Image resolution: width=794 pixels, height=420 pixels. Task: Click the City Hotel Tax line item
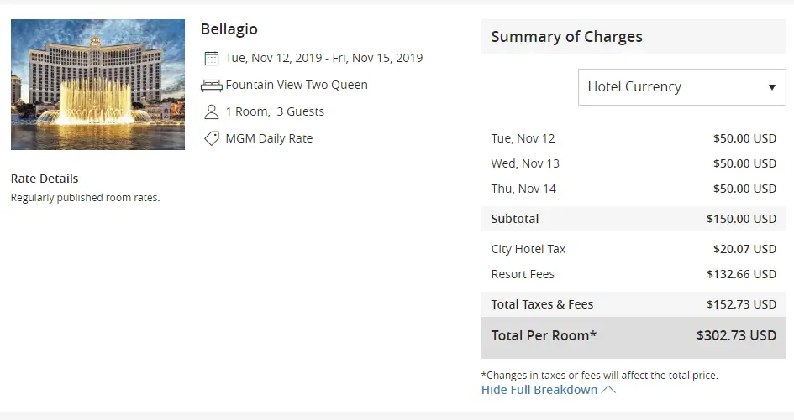[x=528, y=249]
